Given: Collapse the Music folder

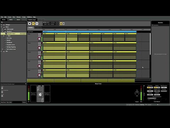Looking at the screenshot, I should (x=1, y=27).
